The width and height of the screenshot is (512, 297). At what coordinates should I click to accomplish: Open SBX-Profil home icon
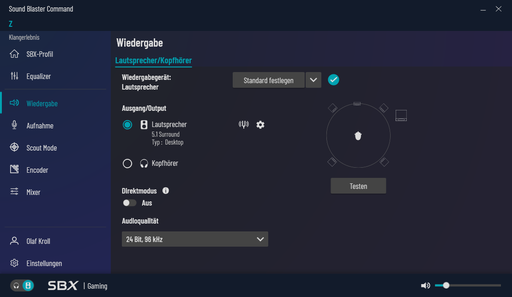(14, 54)
